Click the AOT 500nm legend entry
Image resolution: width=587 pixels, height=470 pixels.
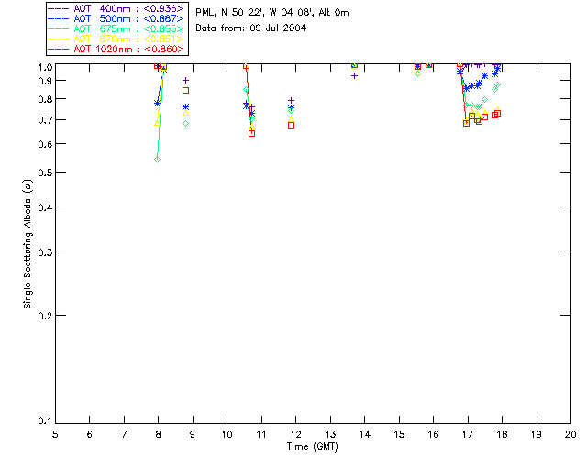pyautogui.click(x=116, y=18)
